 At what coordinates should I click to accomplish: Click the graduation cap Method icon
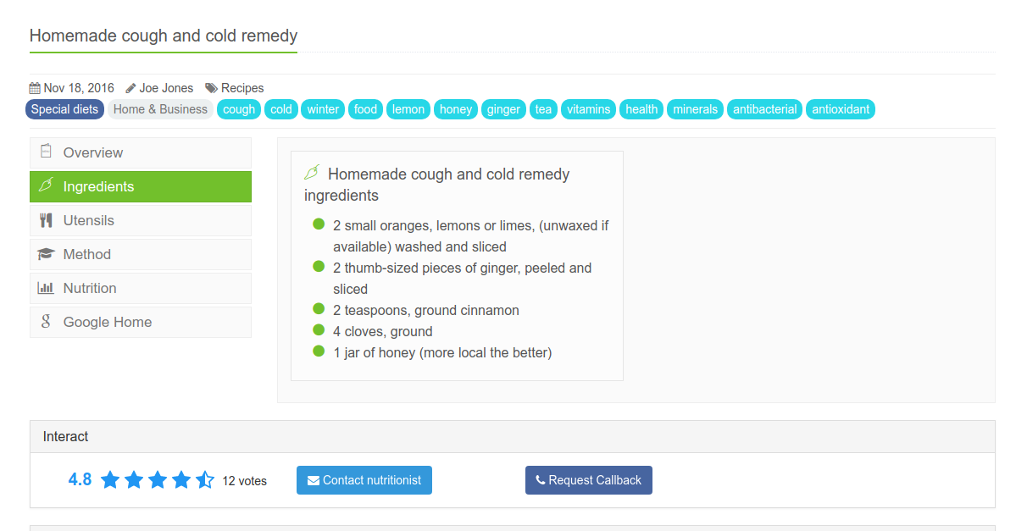pyautogui.click(x=46, y=254)
